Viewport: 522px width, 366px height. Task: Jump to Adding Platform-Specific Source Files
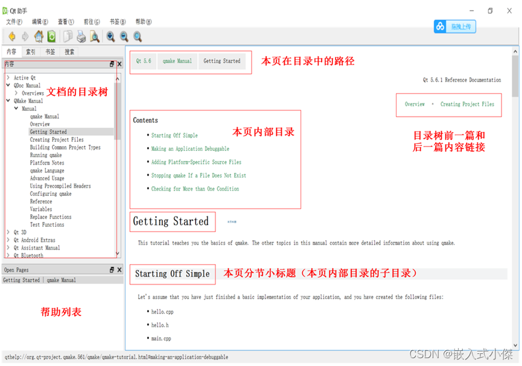tap(196, 162)
